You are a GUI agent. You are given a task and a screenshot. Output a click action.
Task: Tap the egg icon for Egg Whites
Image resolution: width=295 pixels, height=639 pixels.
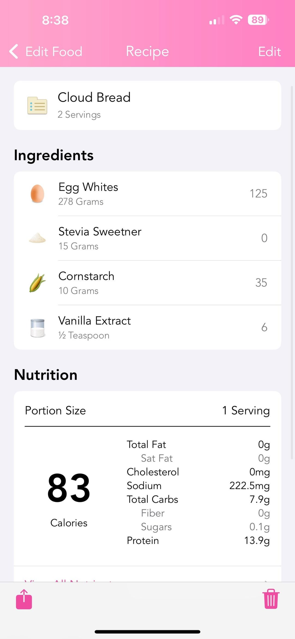[37, 194]
